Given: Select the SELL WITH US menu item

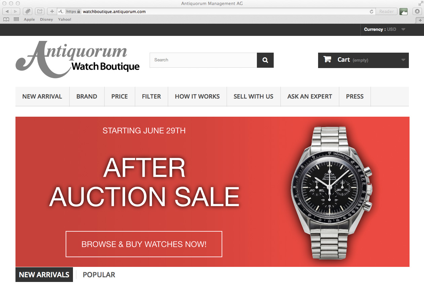Looking at the screenshot, I should click(x=254, y=97).
